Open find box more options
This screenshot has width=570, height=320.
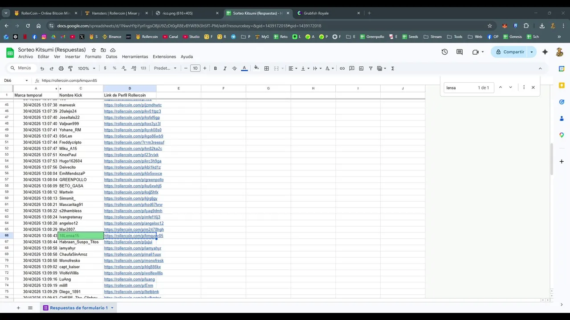524,88
